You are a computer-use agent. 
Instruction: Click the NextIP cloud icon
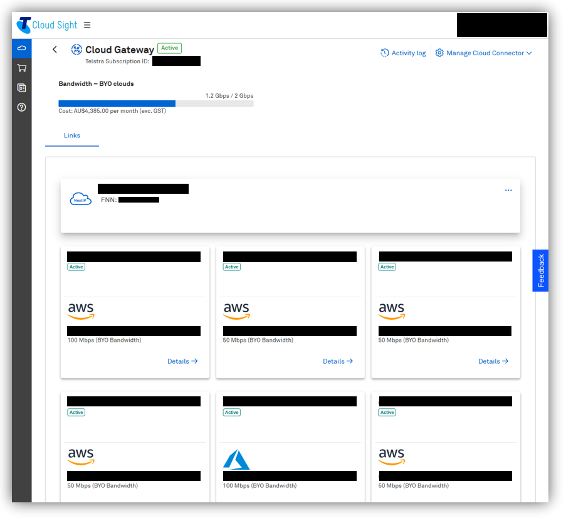(80, 199)
